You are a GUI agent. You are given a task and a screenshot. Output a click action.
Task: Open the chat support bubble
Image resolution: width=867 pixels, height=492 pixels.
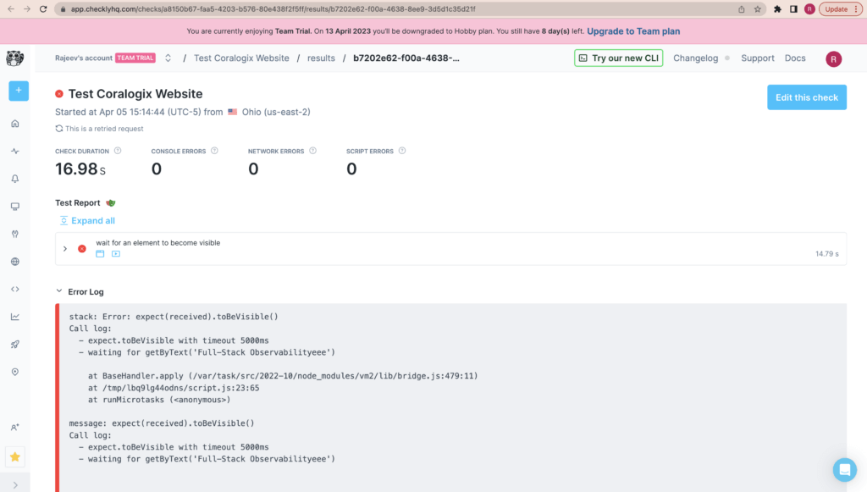point(844,470)
